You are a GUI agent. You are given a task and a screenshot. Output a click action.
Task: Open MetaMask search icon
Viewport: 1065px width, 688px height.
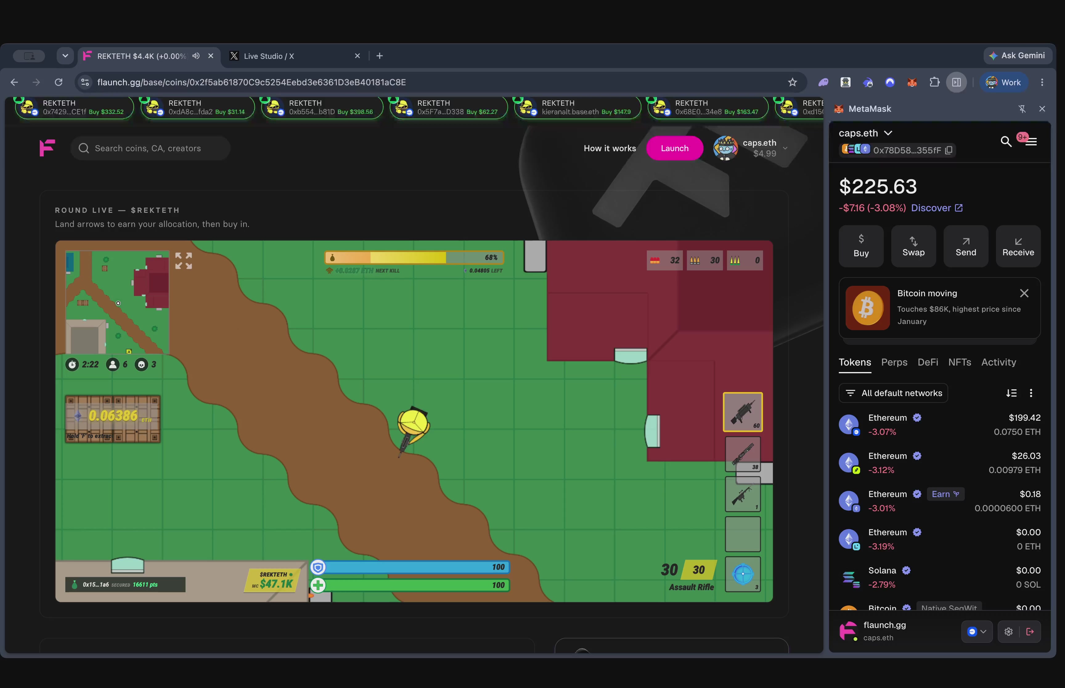pyautogui.click(x=1006, y=142)
